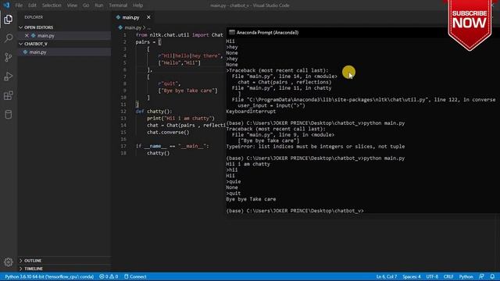Viewport: 500px width, 281px height.
Task: Click the '["Hello","Hii"]' code line
Action: [x=180, y=62]
